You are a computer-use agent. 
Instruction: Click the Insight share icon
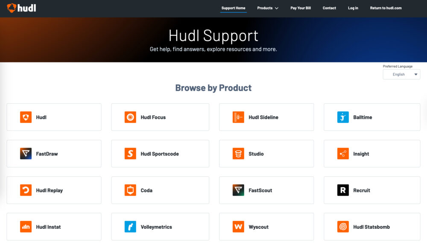[x=343, y=154]
